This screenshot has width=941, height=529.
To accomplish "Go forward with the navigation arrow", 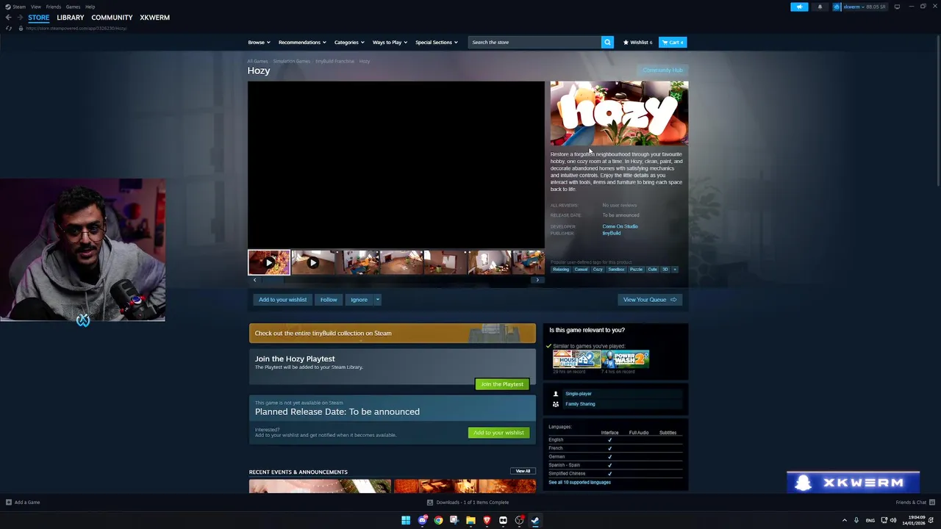I will (20, 18).
